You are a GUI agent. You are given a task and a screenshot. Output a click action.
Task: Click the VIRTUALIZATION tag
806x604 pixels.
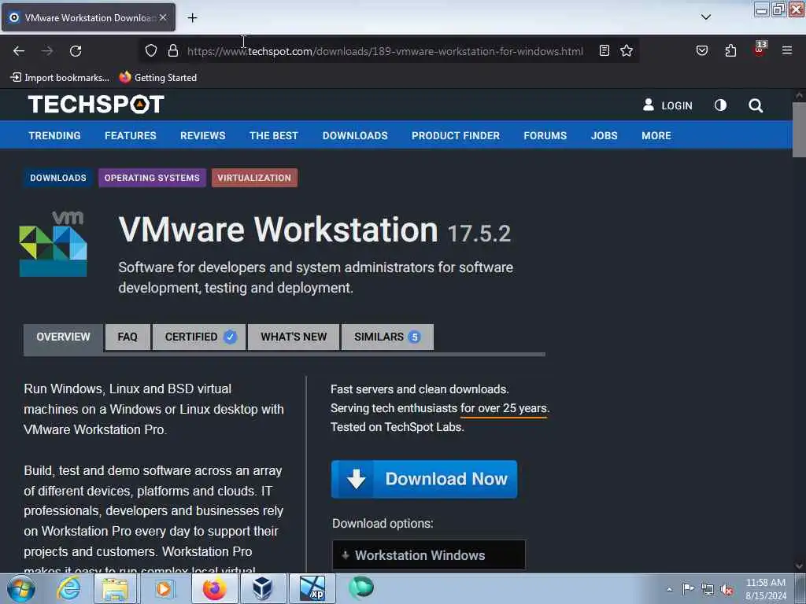(254, 178)
